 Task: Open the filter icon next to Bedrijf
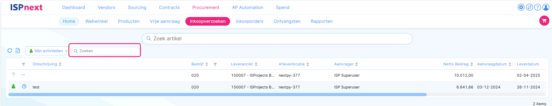click(215, 64)
